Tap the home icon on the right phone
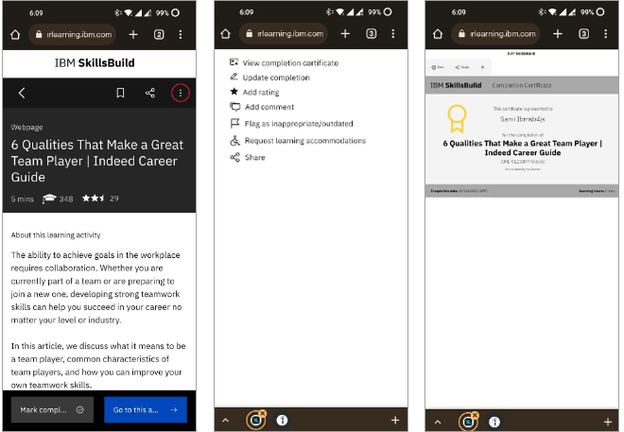Image resolution: width=624 pixels, height=432 pixels. [x=438, y=34]
